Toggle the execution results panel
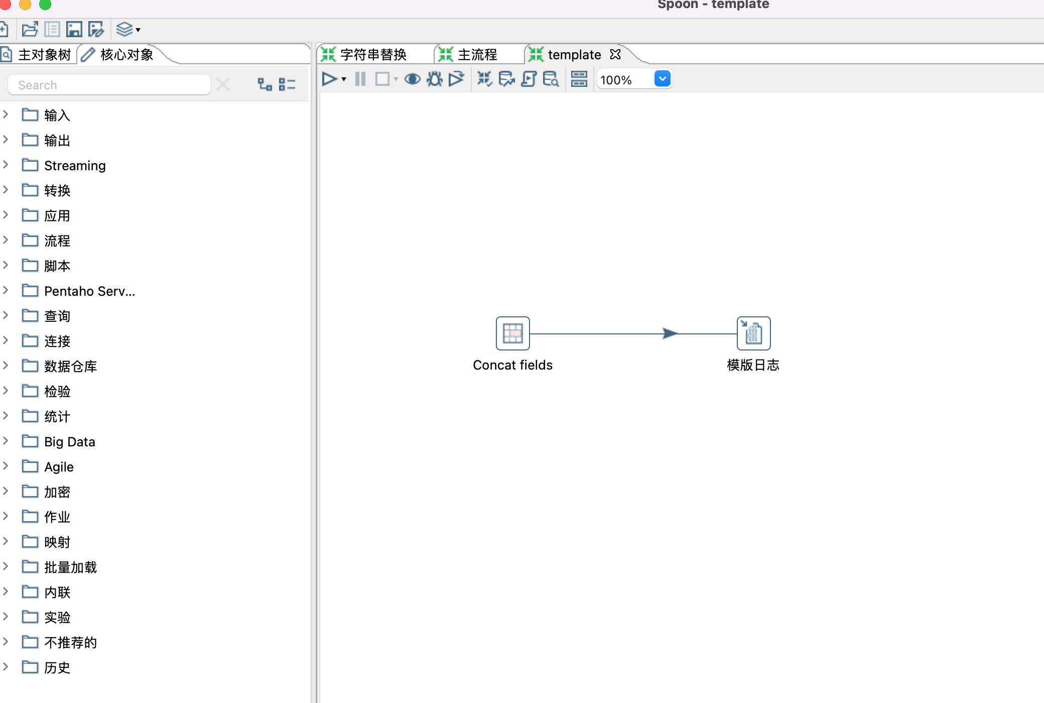The image size is (1044, 703). point(579,79)
